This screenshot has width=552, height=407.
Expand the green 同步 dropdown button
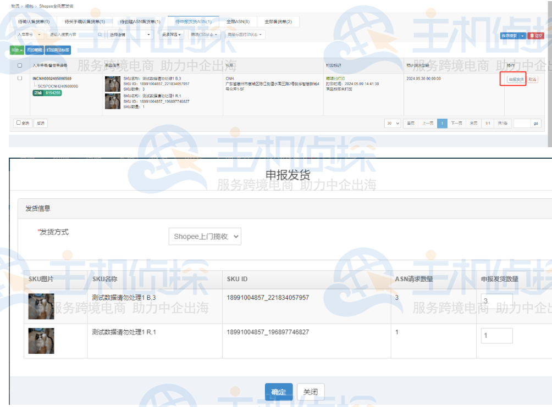[x=17, y=51]
